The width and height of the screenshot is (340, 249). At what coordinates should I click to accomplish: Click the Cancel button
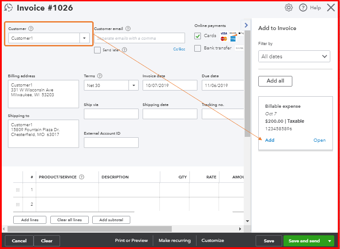click(x=19, y=241)
